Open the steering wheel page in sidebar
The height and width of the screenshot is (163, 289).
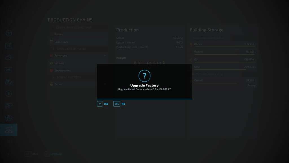click(x=9, y=33)
